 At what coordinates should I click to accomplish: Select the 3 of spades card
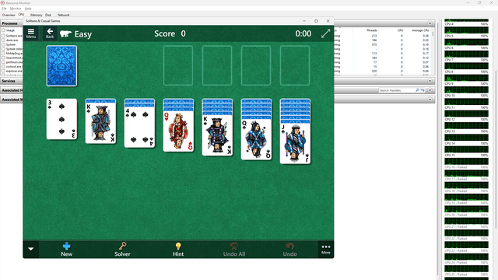coord(61,119)
